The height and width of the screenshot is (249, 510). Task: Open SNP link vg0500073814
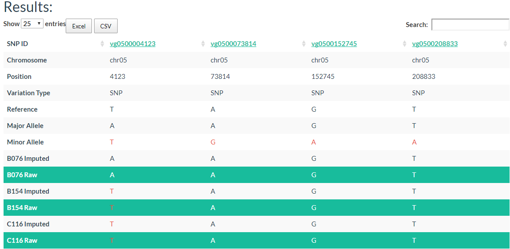coord(233,44)
